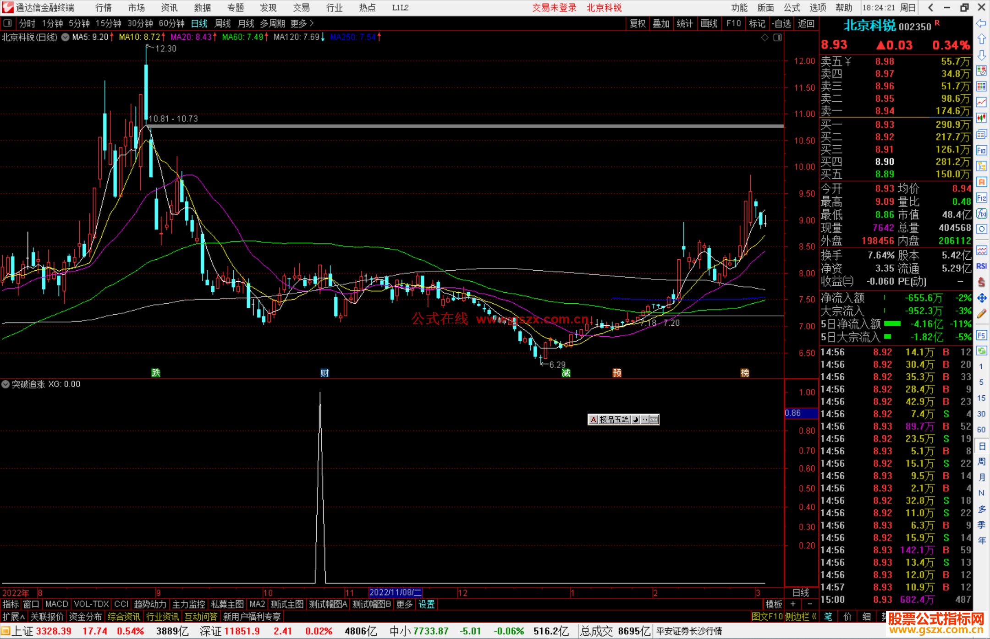Image resolution: width=990 pixels, height=639 pixels.
Task: Toggle half/full-width moon icon on IME bar
Action: (636, 420)
